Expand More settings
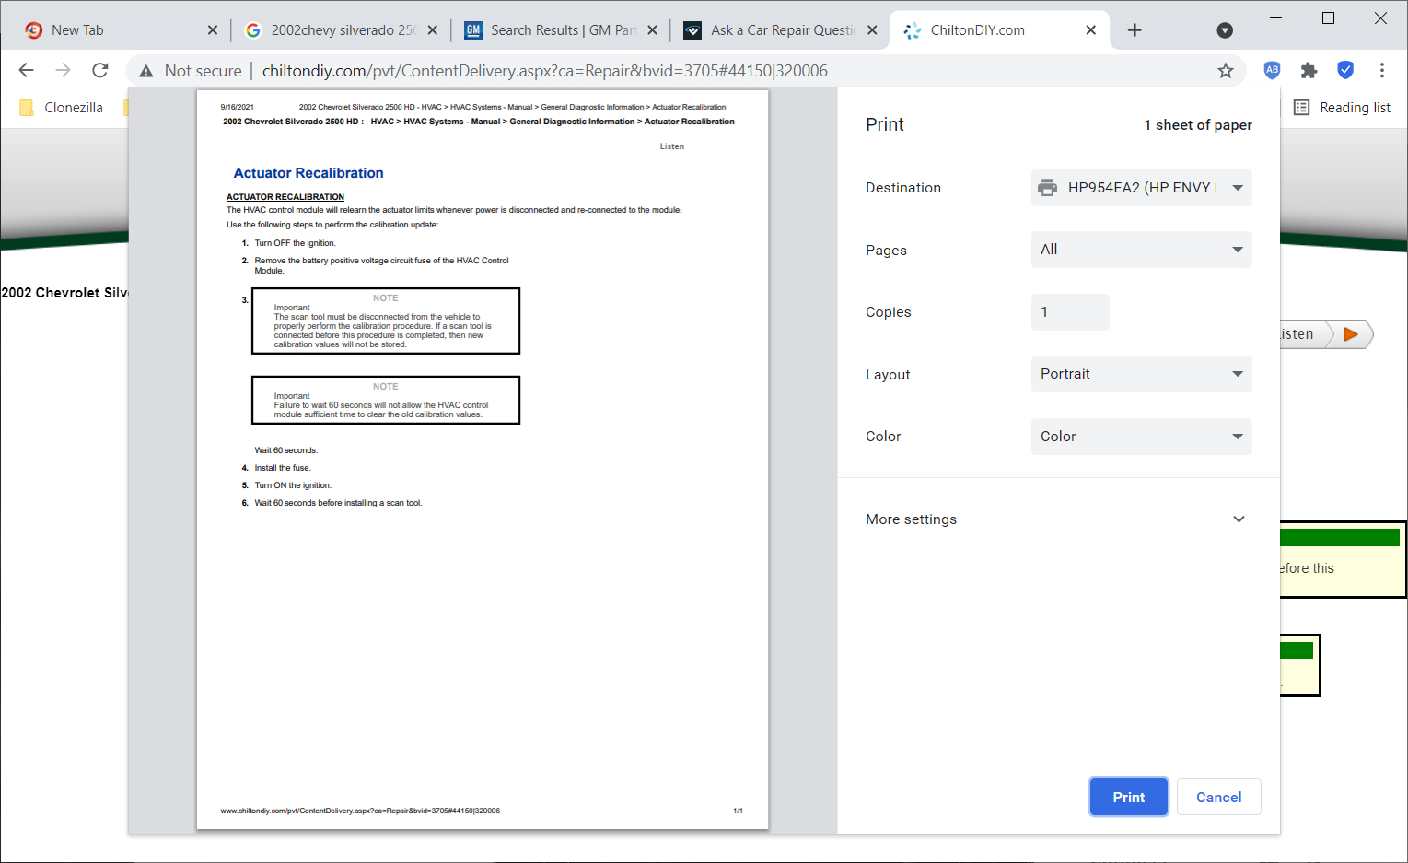This screenshot has width=1408, height=863. (x=1059, y=519)
